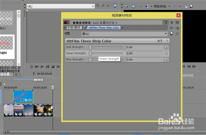Viewport: 206px width, 135px height.
Task: Select the Action Flip preset thumbnail
Action: [6, 43]
